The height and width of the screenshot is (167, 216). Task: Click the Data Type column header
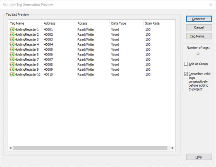[126, 23]
